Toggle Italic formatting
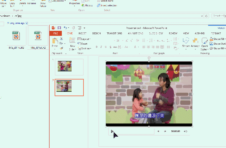This screenshot has width=226, height=148. tap(101, 47)
